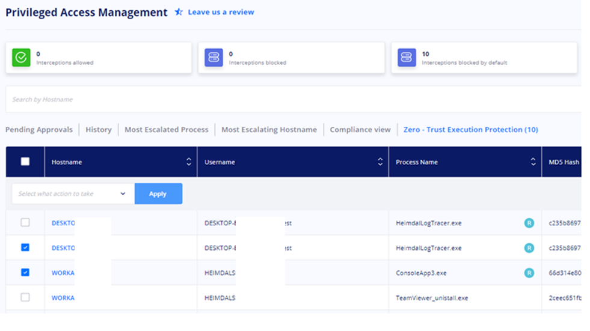Screen dimensions: 590x331
Task: Click the Privileged Access Management title
Action: click(87, 13)
